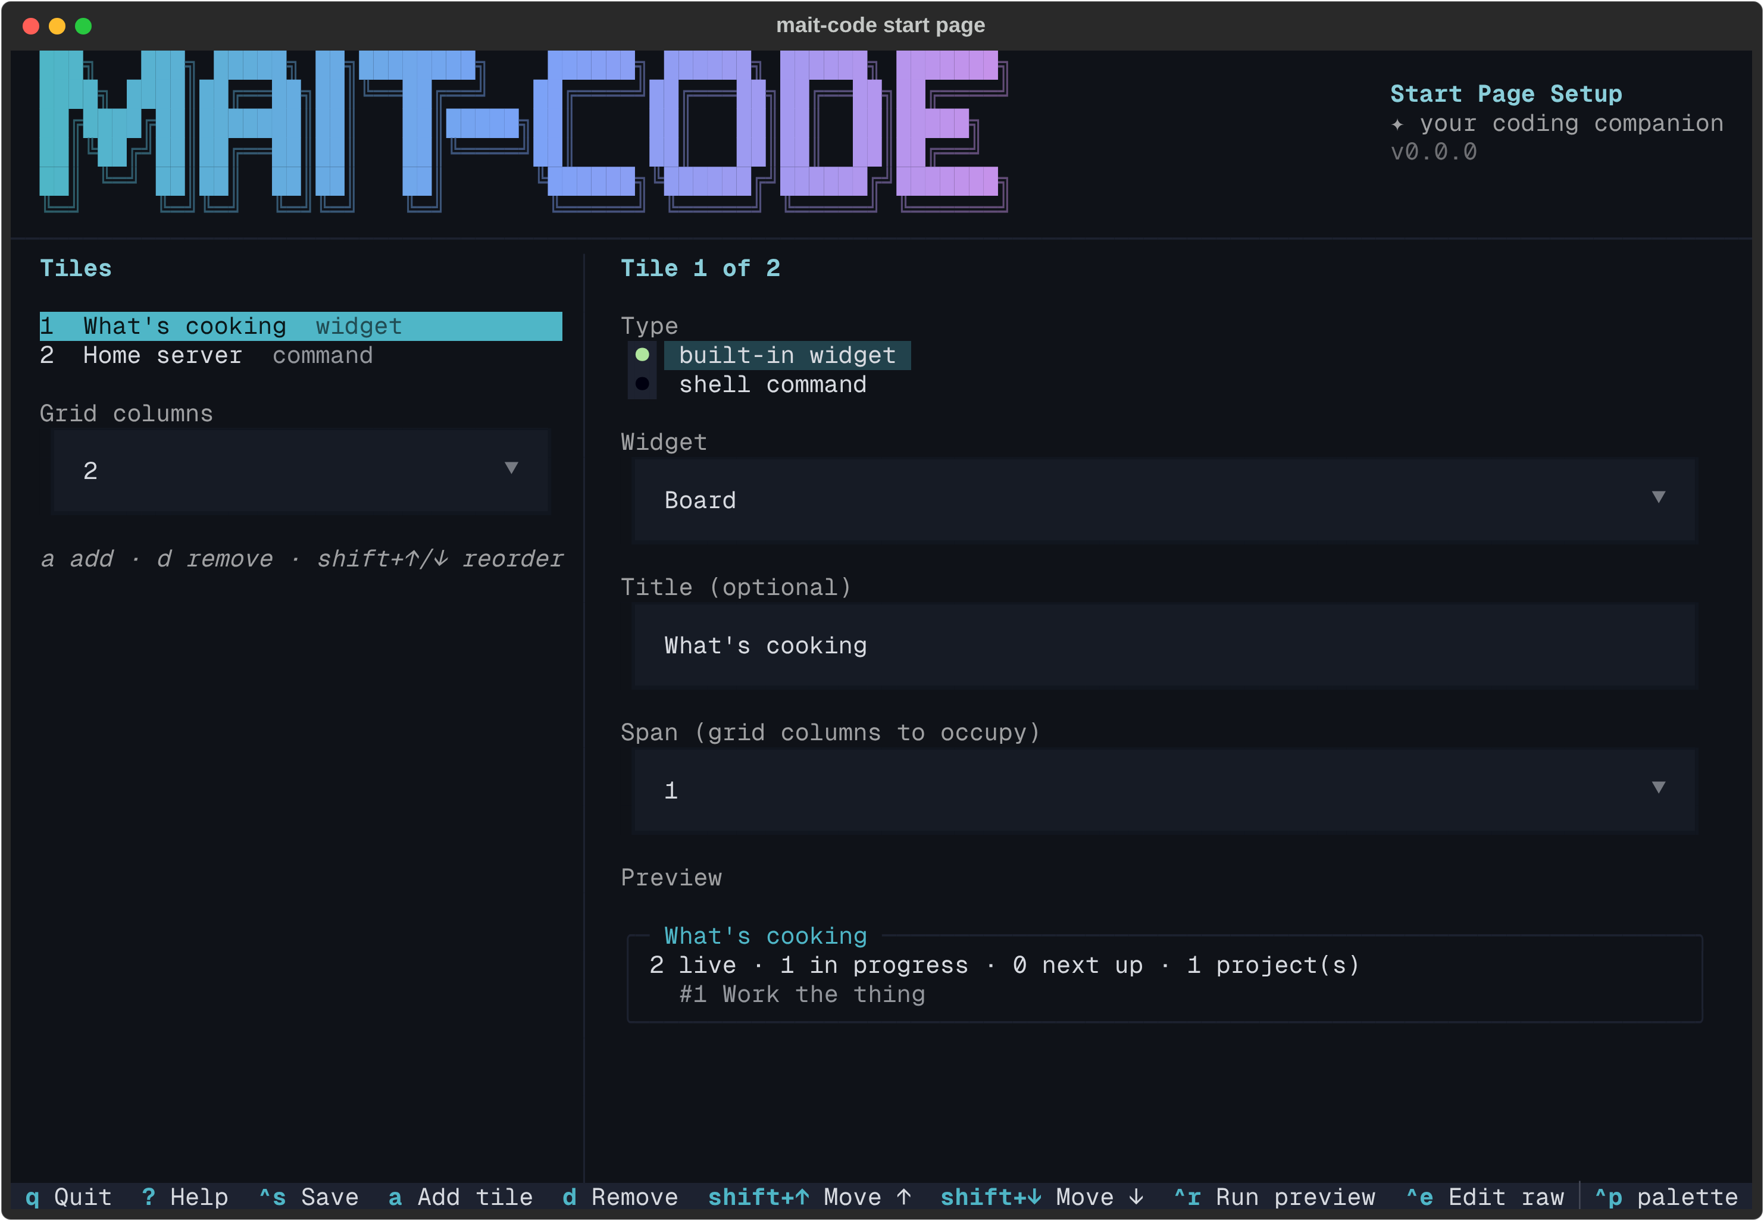Click Move up shortcut in footer
This screenshot has width=1764, height=1221.
pos(809,1197)
